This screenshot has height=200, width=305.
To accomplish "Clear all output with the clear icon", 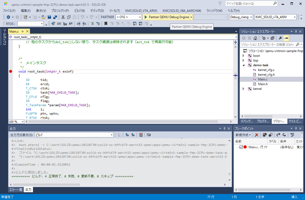I will pos(141,135).
